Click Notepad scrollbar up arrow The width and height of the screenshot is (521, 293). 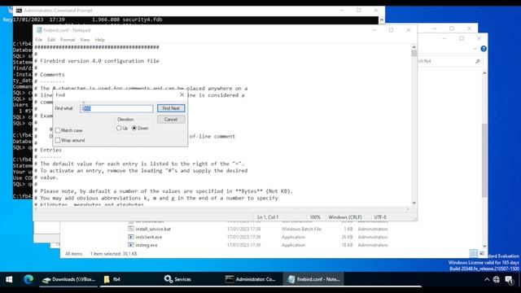[x=414, y=47]
